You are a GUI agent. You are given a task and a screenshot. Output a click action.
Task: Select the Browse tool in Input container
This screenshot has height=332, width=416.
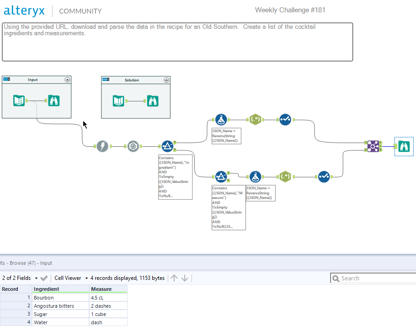[x=54, y=101]
